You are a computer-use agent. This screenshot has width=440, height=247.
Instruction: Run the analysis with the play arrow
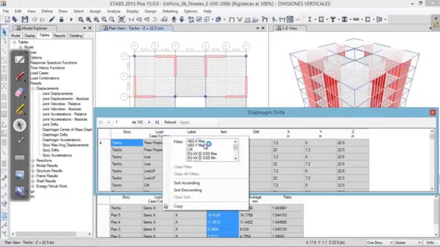tap(71, 20)
